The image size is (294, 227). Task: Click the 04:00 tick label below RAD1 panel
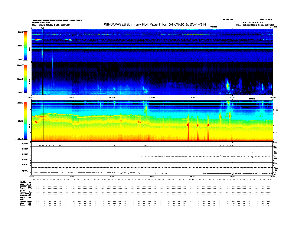72,98
